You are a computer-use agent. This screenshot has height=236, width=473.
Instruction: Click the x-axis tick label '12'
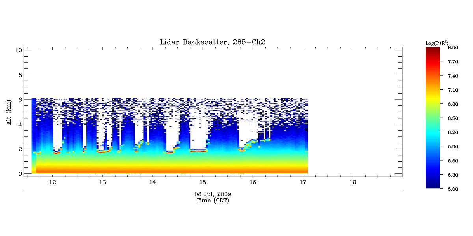click(x=52, y=182)
